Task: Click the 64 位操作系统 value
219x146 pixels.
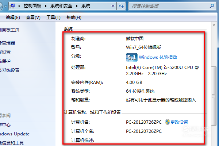Action: (140, 91)
